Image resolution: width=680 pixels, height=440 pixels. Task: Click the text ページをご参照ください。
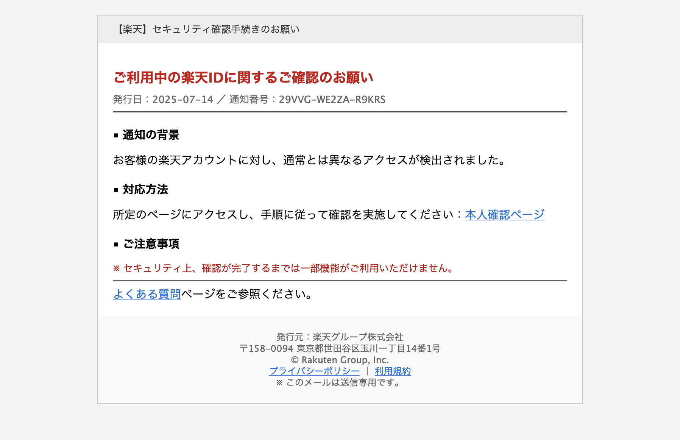tap(247, 294)
